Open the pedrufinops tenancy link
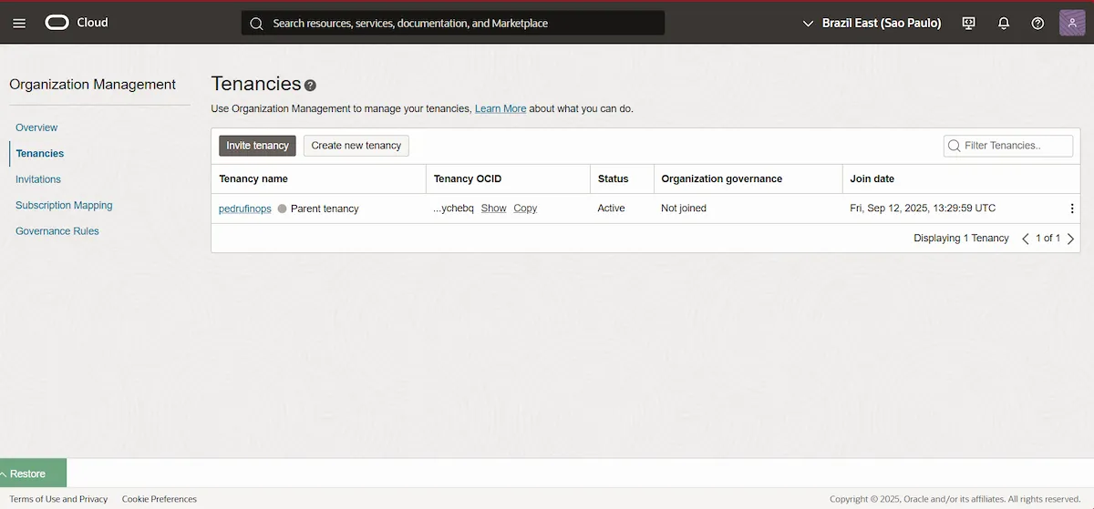 (x=245, y=209)
